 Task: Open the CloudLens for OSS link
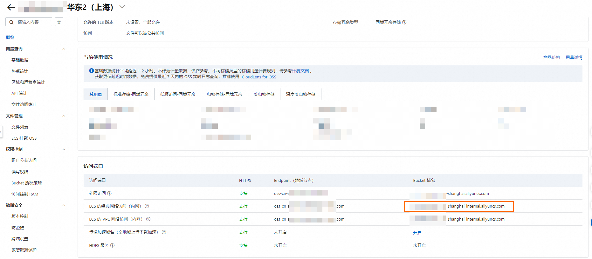259,77
